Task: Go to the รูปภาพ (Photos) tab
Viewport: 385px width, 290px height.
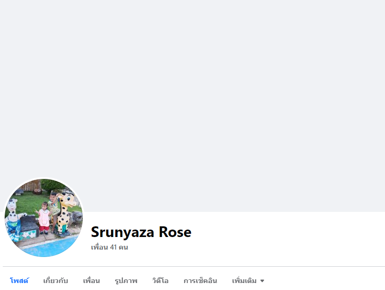Action: click(126, 280)
